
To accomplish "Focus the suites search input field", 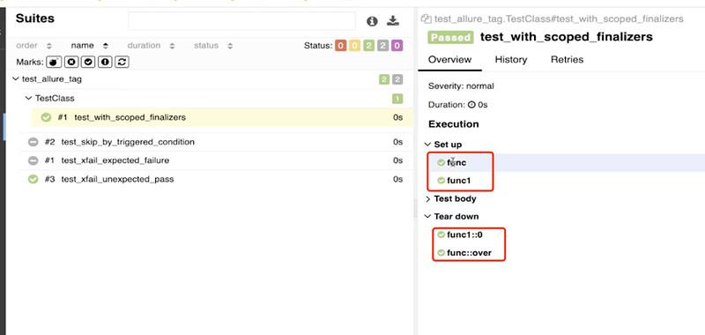I will [x=241, y=21].
